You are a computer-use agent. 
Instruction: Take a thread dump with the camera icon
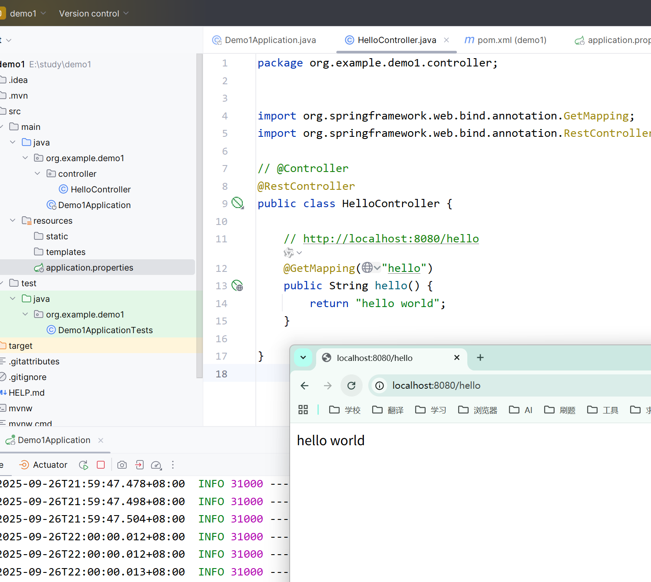tap(122, 465)
